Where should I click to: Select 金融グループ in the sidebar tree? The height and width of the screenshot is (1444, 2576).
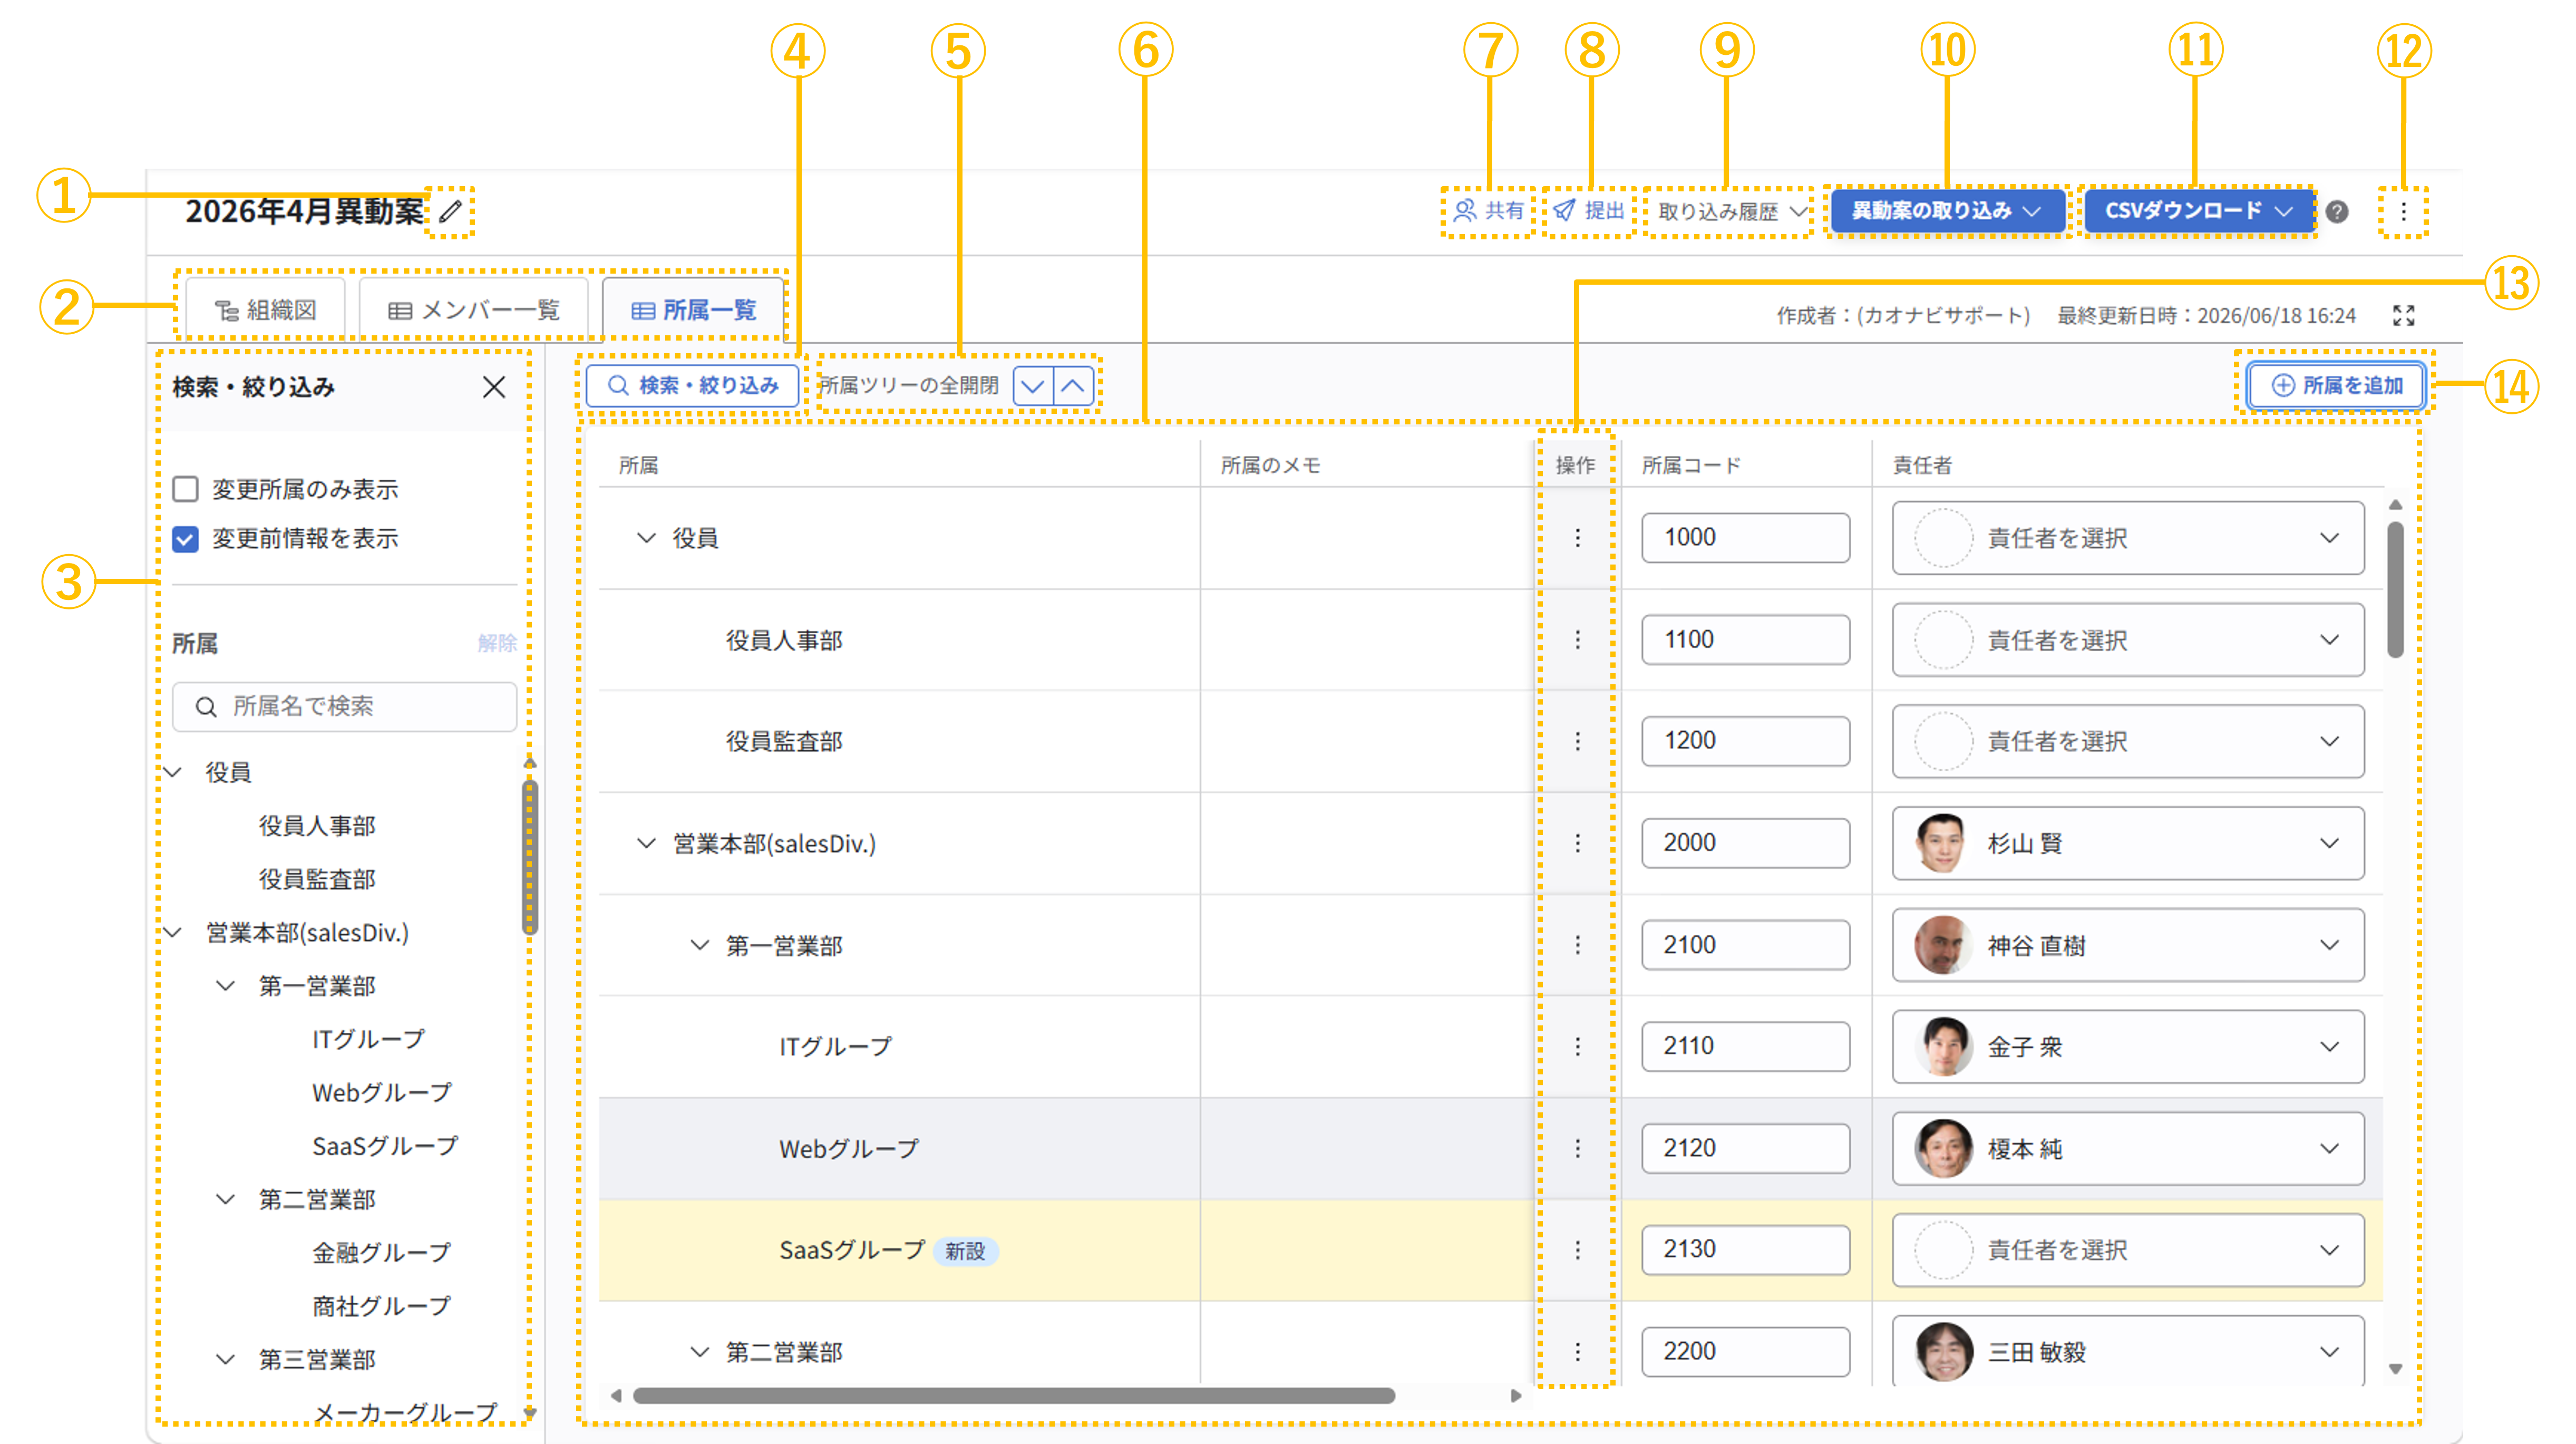(381, 1252)
